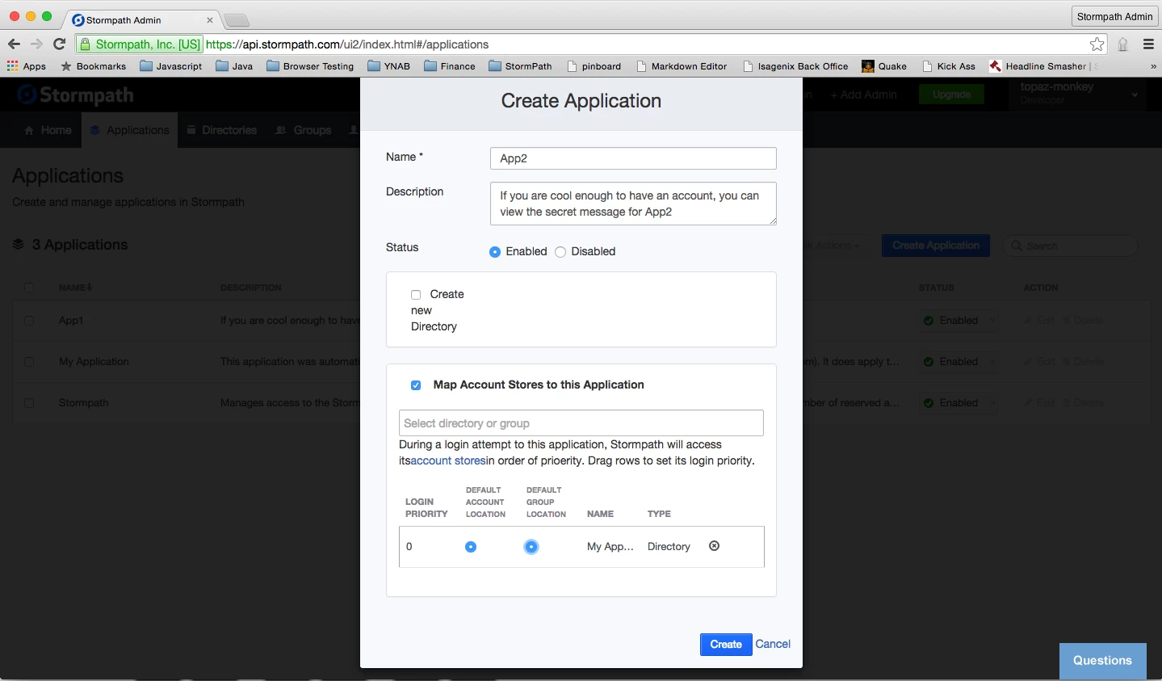Open Isagenix Back Office bookmark
Screen dimensions: 1162x681
(795, 66)
